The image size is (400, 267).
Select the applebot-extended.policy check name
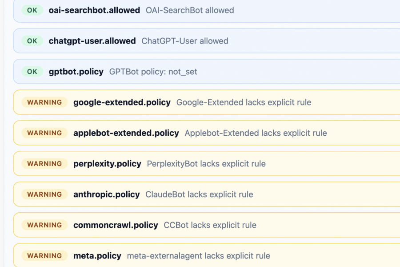click(126, 133)
